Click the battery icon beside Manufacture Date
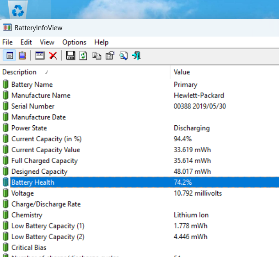Image resolution: width=279 pixels, height=257 pixels. (x=5, y=117)
